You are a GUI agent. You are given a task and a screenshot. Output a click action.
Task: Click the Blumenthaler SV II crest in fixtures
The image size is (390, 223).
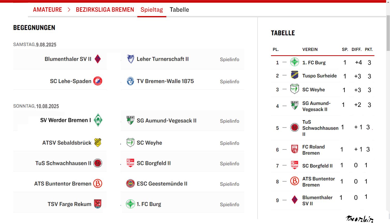97,59
